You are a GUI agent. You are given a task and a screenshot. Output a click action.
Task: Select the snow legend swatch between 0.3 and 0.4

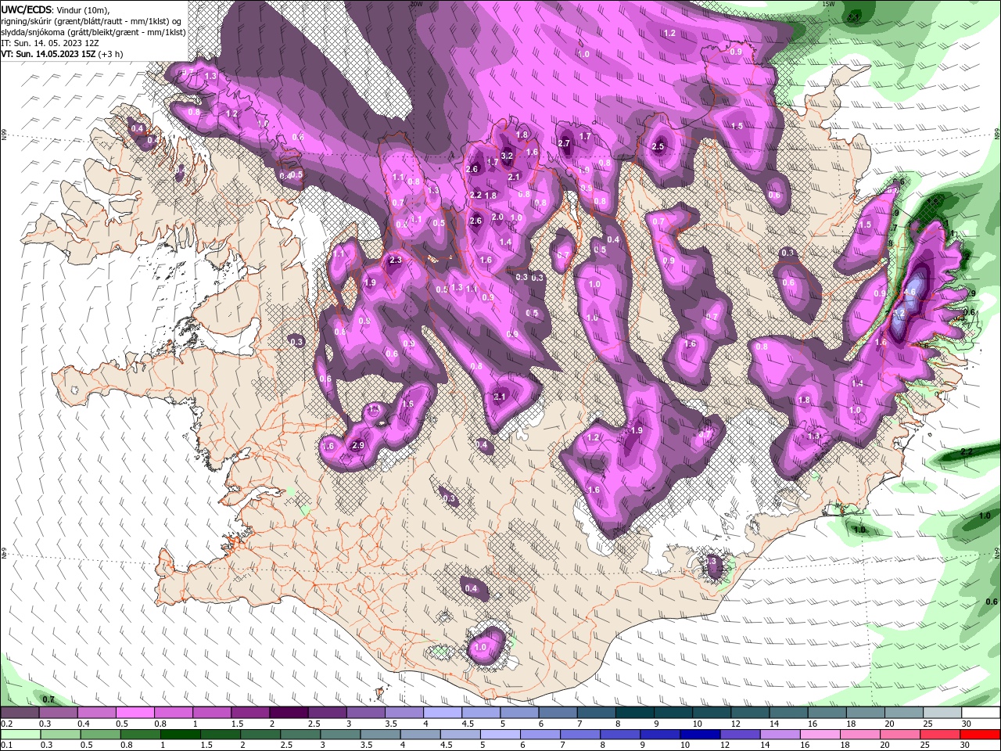[x=58, y=713]
